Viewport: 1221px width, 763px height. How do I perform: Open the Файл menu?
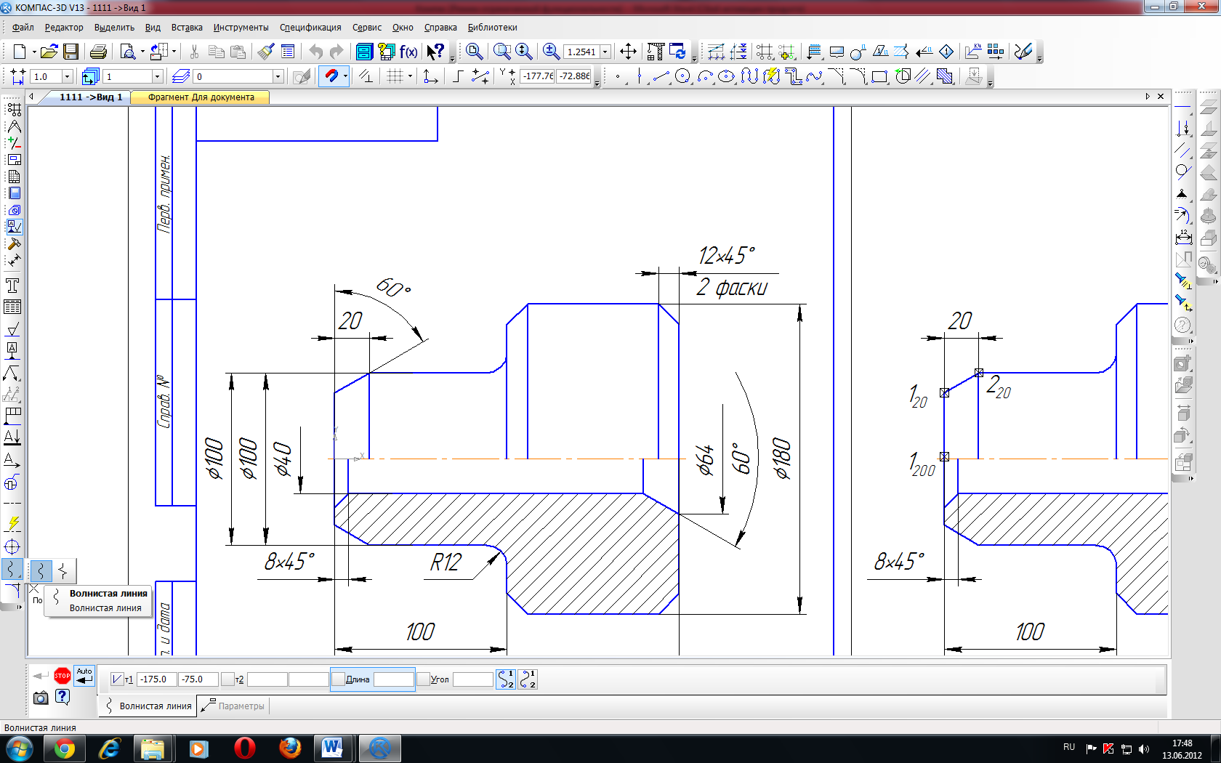coord(23,28)
